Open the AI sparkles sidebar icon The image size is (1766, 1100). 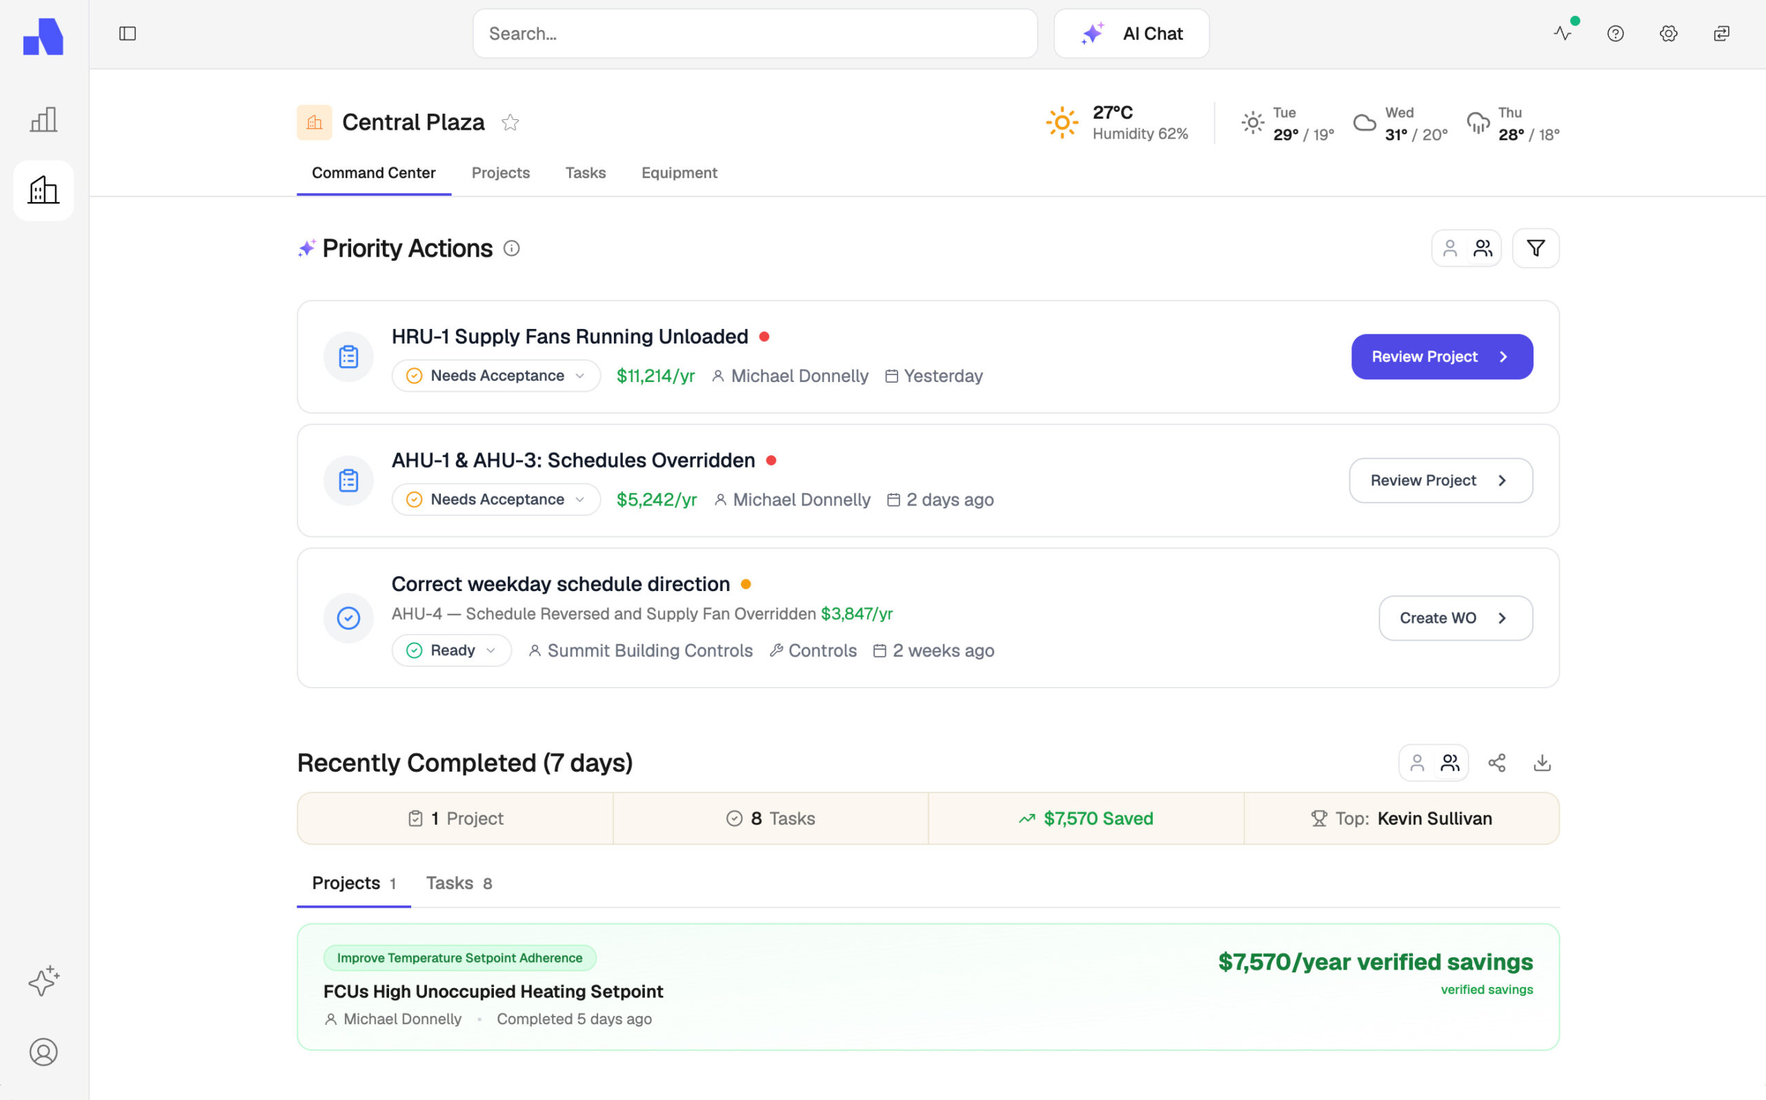click(x=43, y=981)
